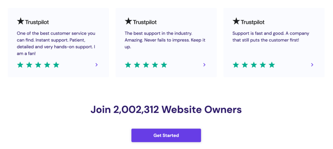Click the Trustpilot logo in first review card

(x=33, y=22)
